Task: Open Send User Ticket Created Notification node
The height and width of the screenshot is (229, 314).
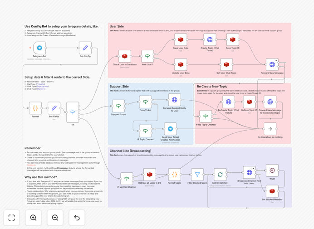Action: [170, 129]
